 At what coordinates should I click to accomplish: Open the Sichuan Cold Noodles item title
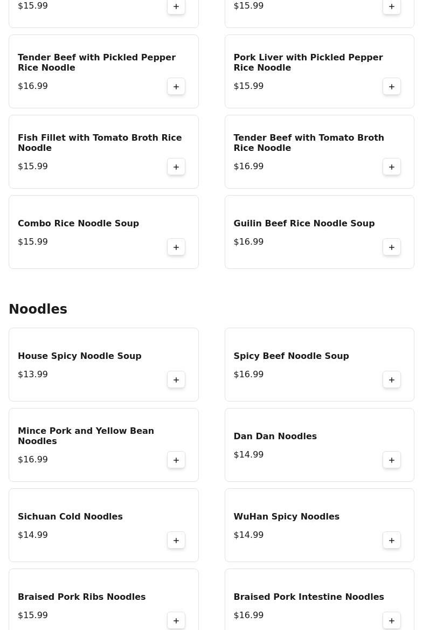coord(70,517)
